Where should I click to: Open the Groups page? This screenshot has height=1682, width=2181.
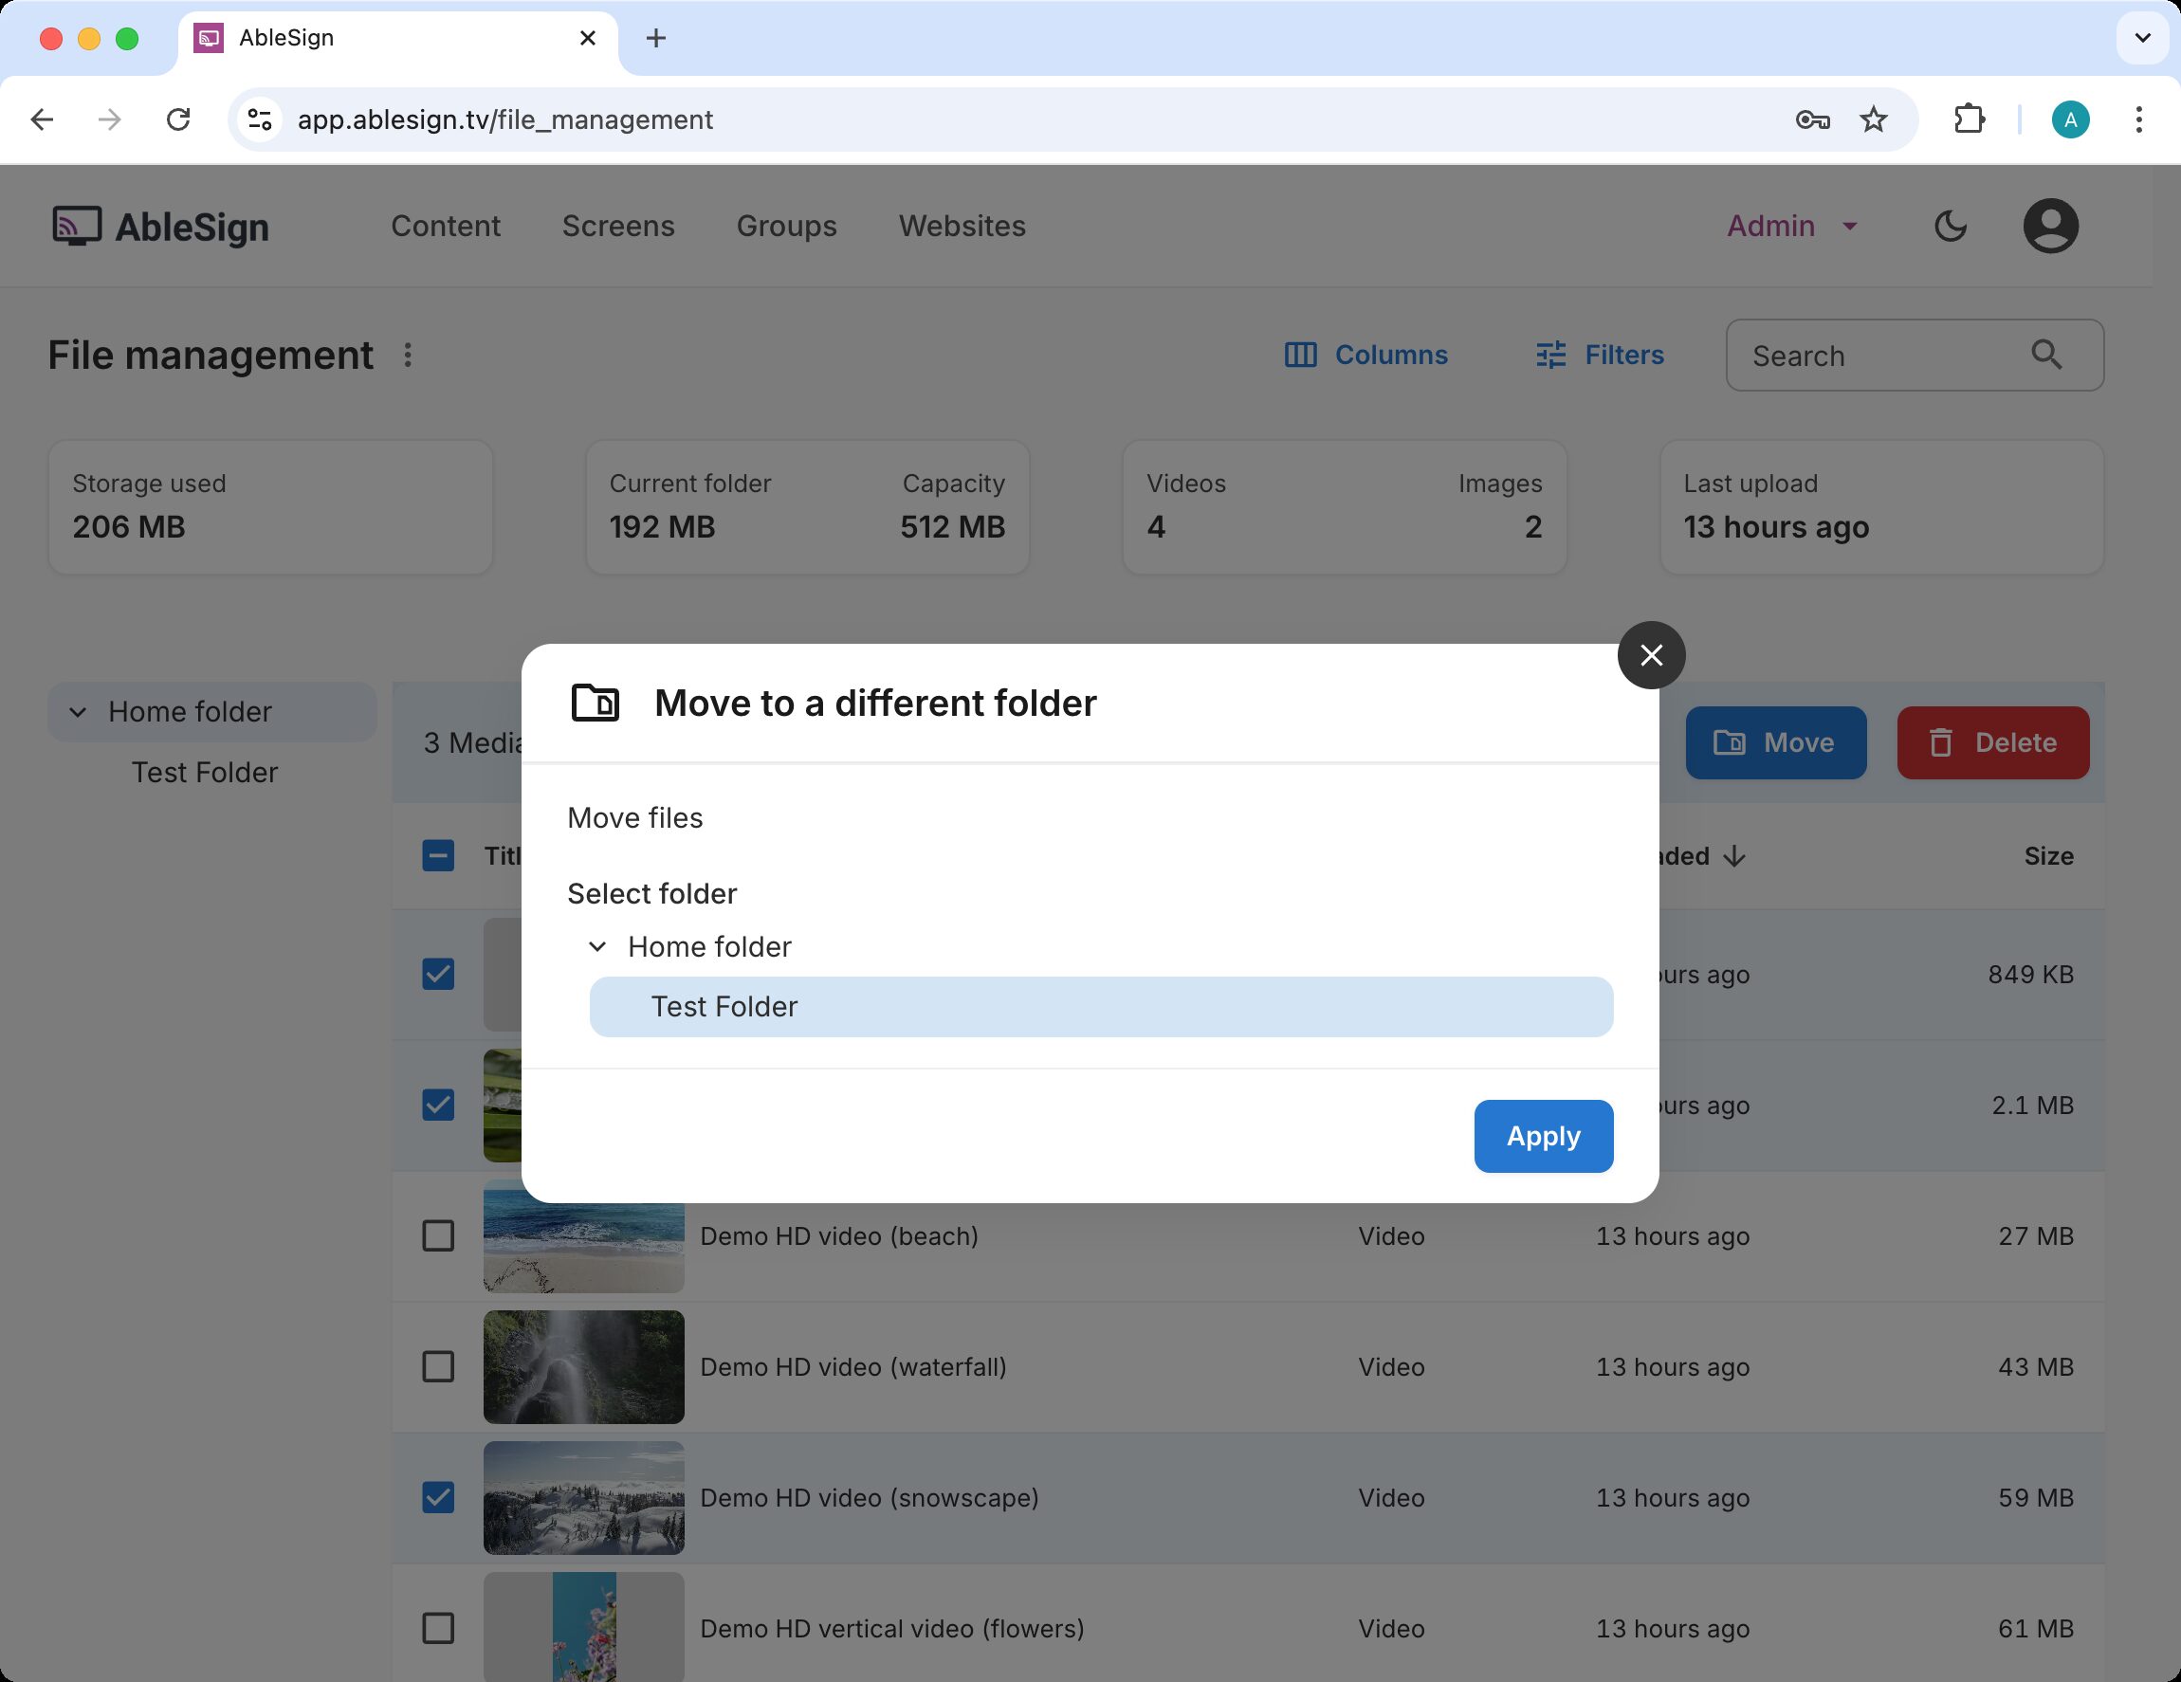(x=787, y=227)
